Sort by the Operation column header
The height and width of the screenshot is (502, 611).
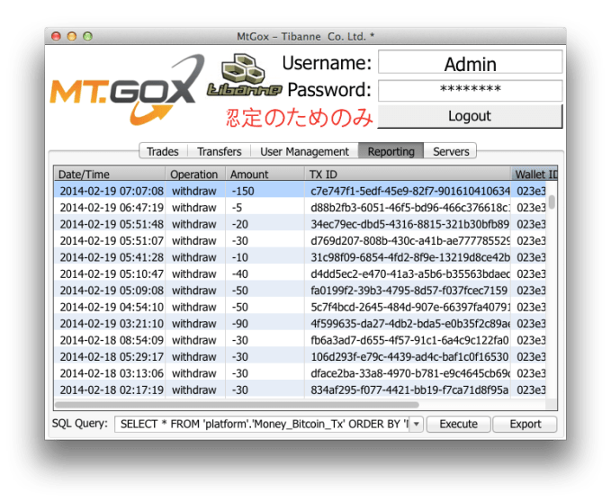point(195,175)
